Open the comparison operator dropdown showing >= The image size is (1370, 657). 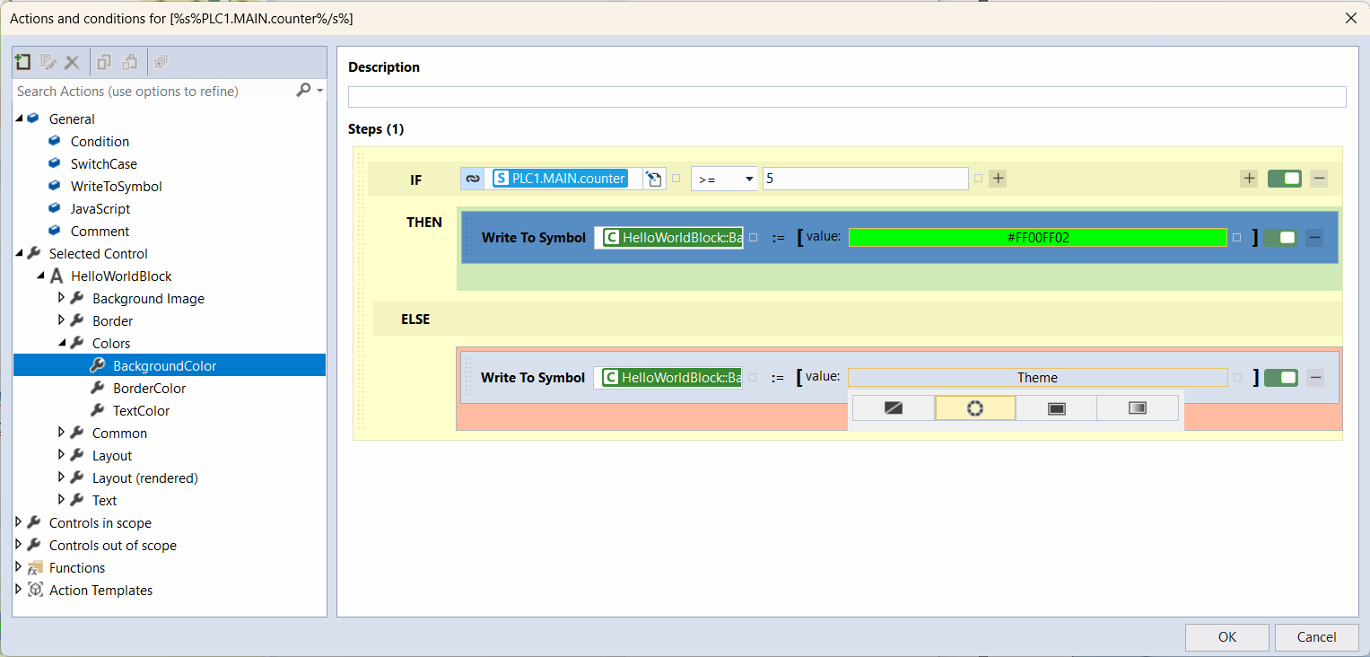(724, 179)
